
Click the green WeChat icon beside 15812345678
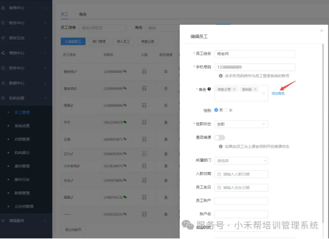[125, 122]
